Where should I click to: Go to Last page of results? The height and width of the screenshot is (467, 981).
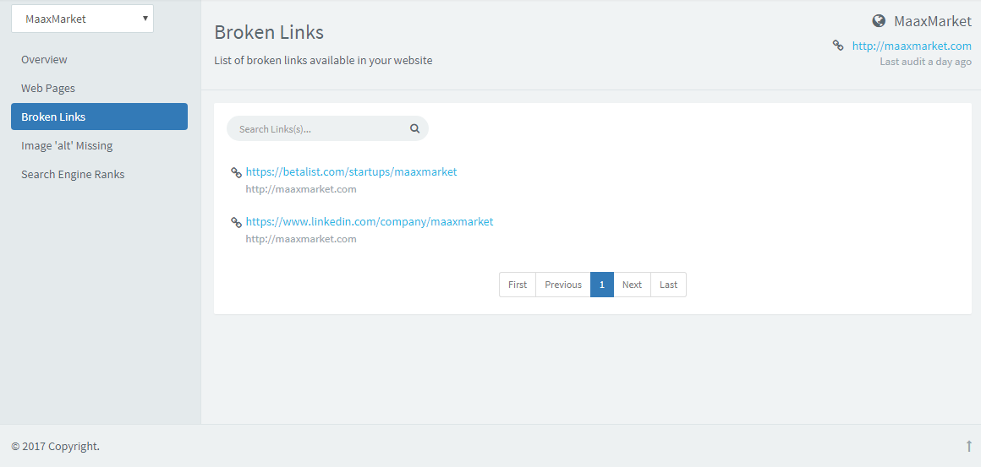click(x=668, y=285)
